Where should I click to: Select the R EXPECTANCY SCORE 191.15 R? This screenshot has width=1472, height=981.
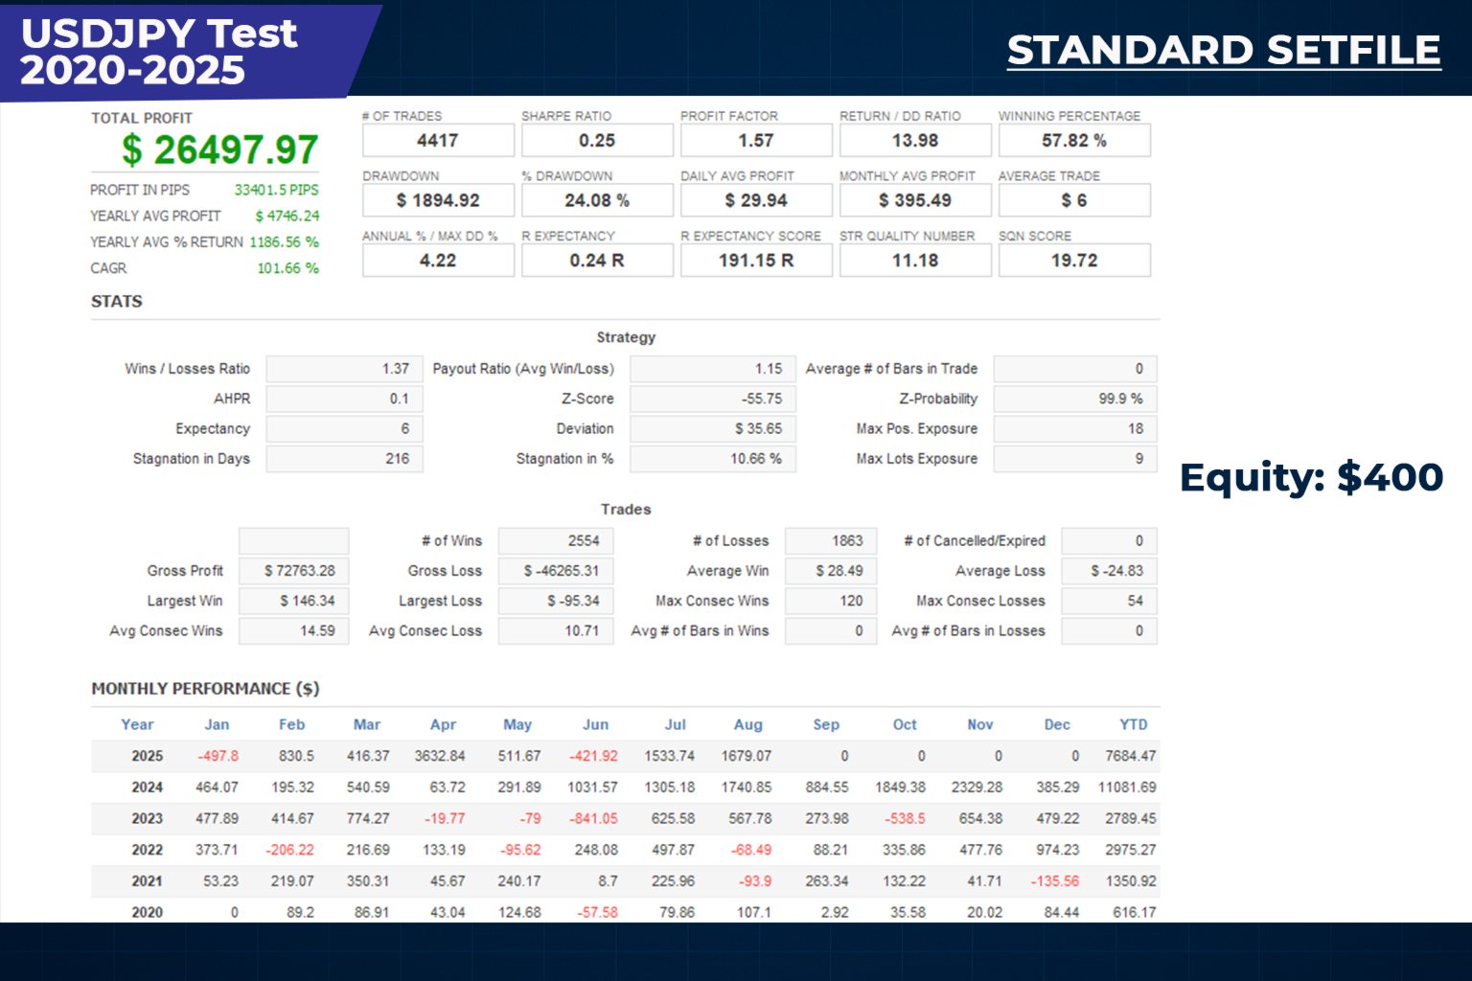pos(755,260)
